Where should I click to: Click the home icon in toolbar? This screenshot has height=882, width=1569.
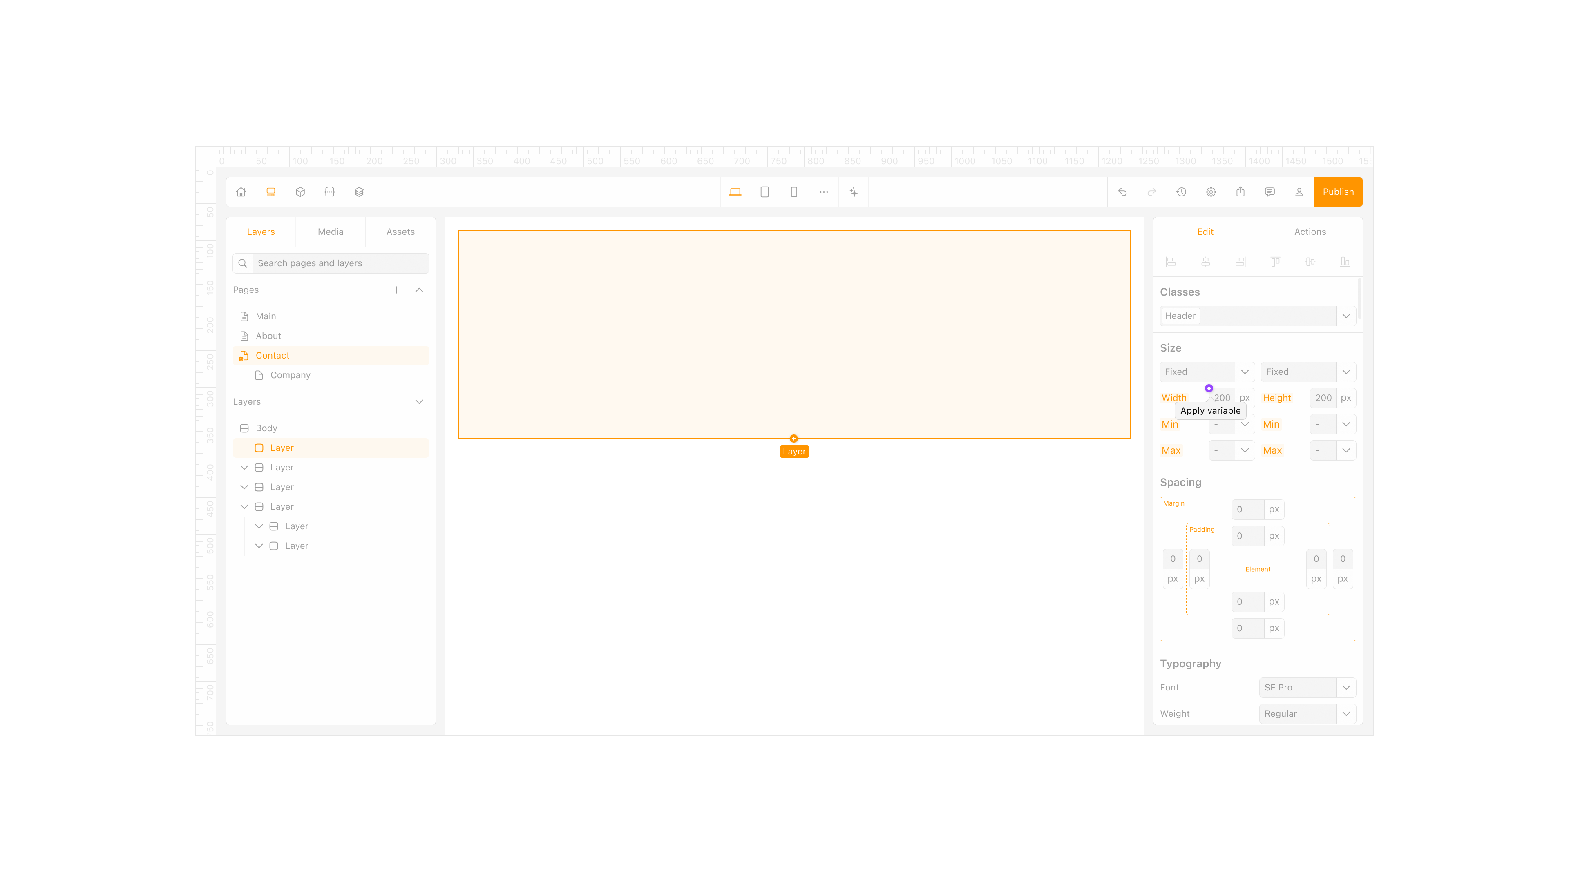pos(241,192)
